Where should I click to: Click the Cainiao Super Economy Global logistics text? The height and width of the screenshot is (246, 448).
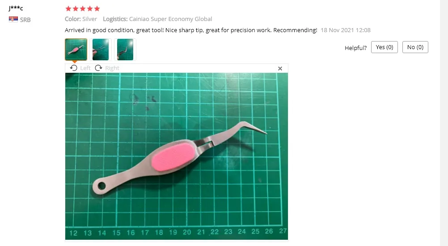click(x=171, y=19)
